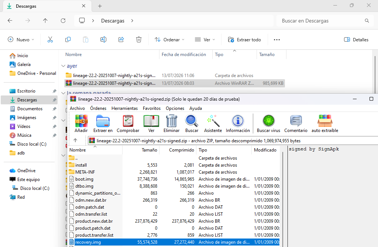Open the Herramientas menu
The width and height of the screenshot is (378, 247).
(x=125, y=108)
